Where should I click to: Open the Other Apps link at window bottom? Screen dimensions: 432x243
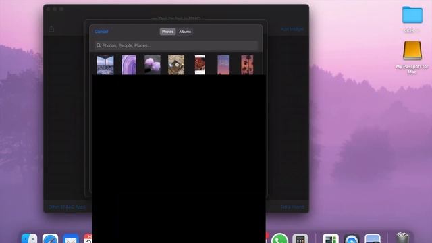67,207
